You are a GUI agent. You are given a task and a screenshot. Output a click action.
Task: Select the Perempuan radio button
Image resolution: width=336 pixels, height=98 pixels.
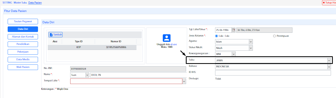point(275,36)
